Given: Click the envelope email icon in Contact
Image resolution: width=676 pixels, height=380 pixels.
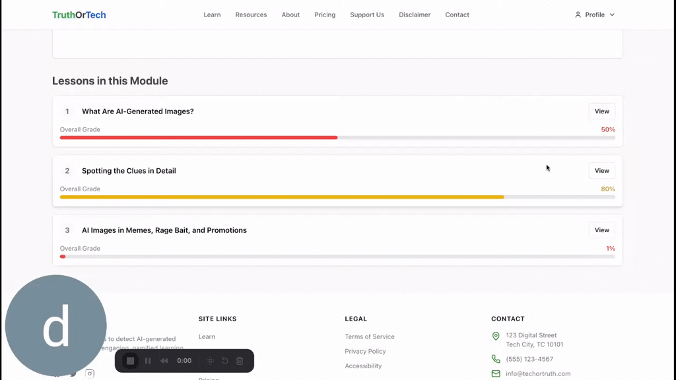Looking at the screenshot, I should 496,373.
